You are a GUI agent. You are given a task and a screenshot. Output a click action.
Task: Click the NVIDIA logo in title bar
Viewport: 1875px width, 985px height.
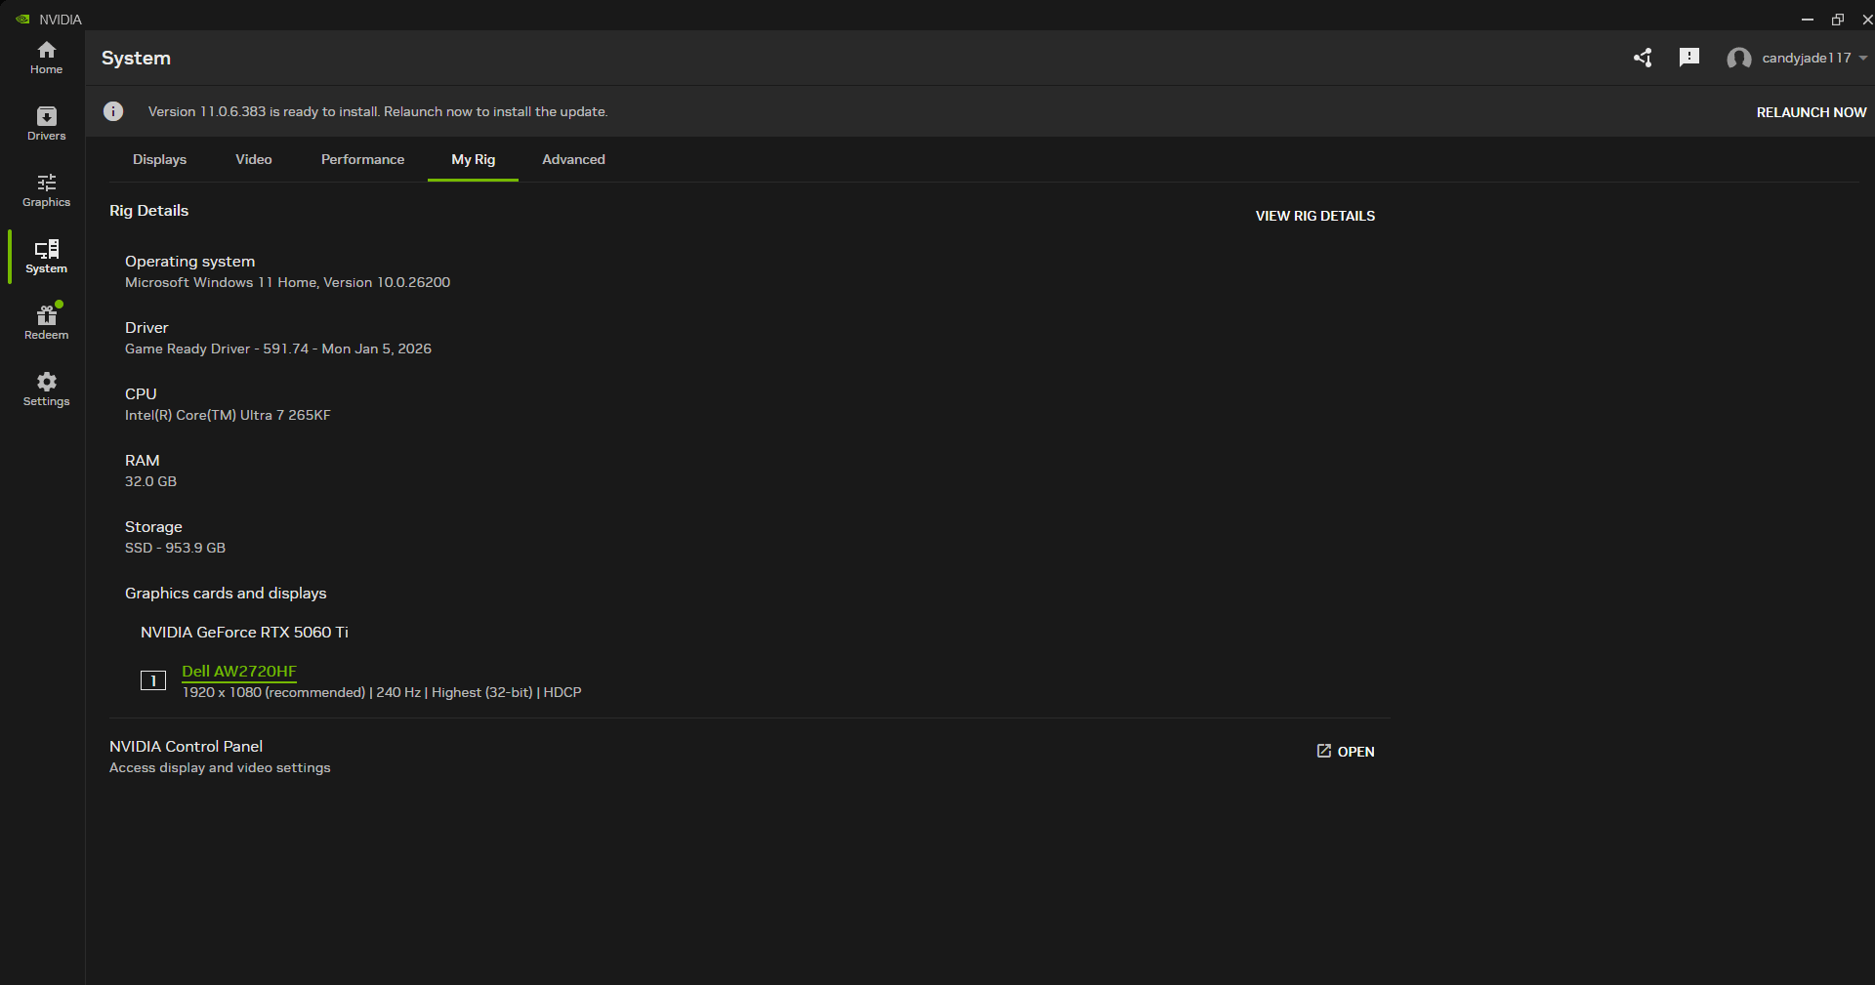point(22,20)
